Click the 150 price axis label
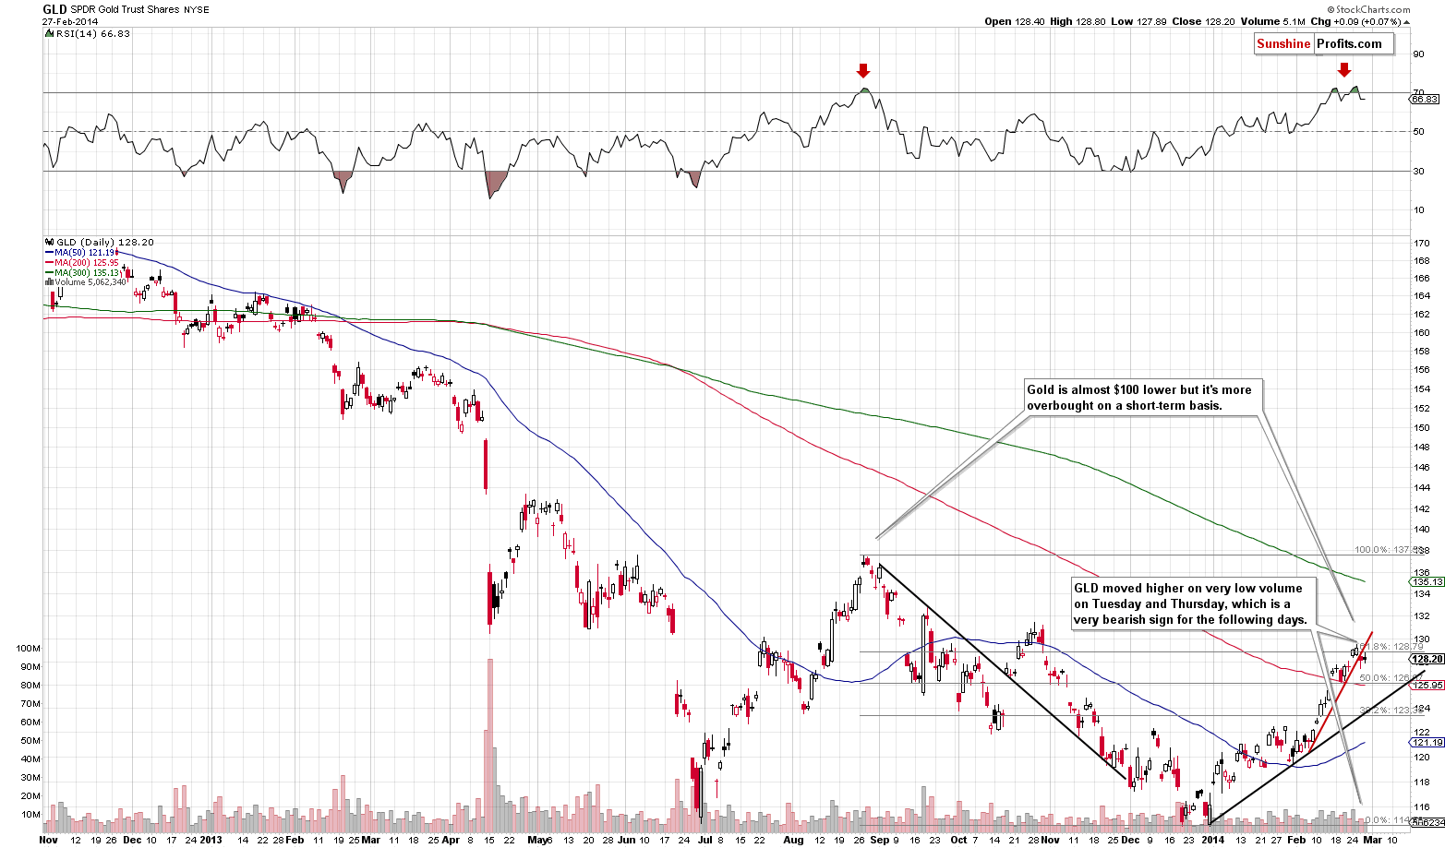 point(1422,427)
